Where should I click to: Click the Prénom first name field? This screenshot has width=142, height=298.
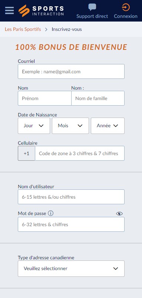[x=45, y=98]
